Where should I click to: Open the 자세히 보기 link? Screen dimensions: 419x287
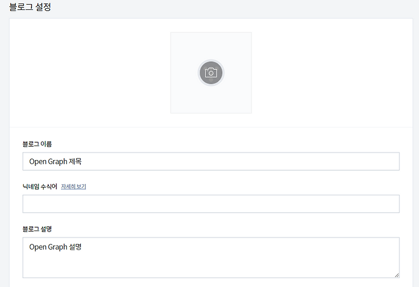pyautogui.click(x=73, y=186)
